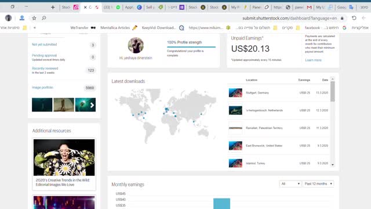Open the Pending approval link
This screenshot has height=209, width=371.
click(x=44, y=55)
